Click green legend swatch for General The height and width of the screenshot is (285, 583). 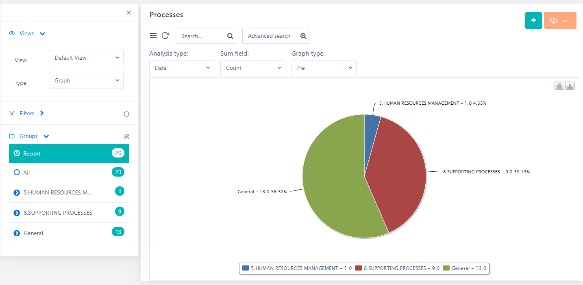[446, 268]
